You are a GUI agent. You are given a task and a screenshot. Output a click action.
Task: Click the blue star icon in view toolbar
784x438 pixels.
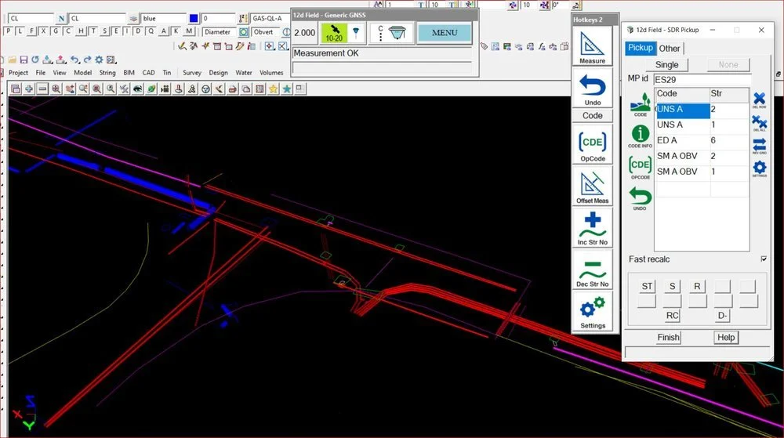click(286, 89)
